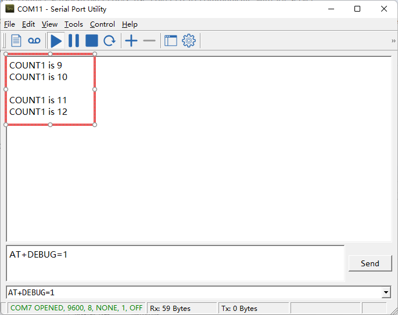Click the AT+DEBUG=1 send text area
Image resolution: width=398 pixels, height=315 pixels.
point(175,263)
